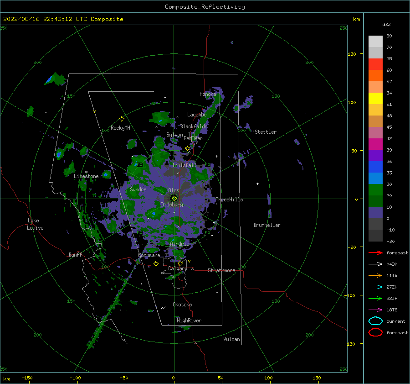The width and height of the screenshot is (410, 384).
Task: Click the Cochrane label
Action: 149,255
